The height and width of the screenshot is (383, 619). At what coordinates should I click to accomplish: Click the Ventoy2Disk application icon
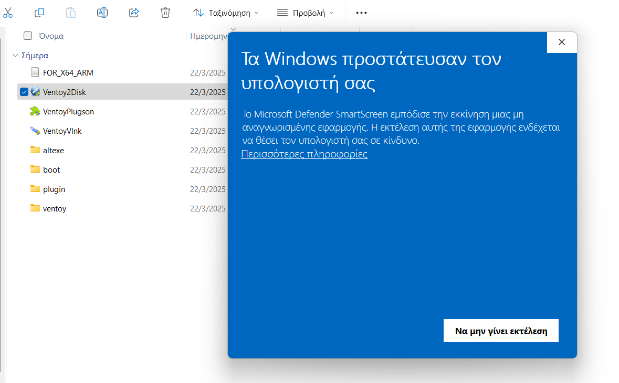coord(35,91)
